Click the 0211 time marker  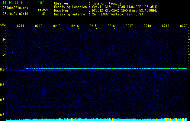pyautogui.click(x=20, y=26)
